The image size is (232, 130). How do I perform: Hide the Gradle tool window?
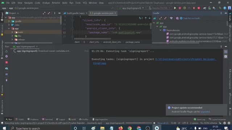226,13
